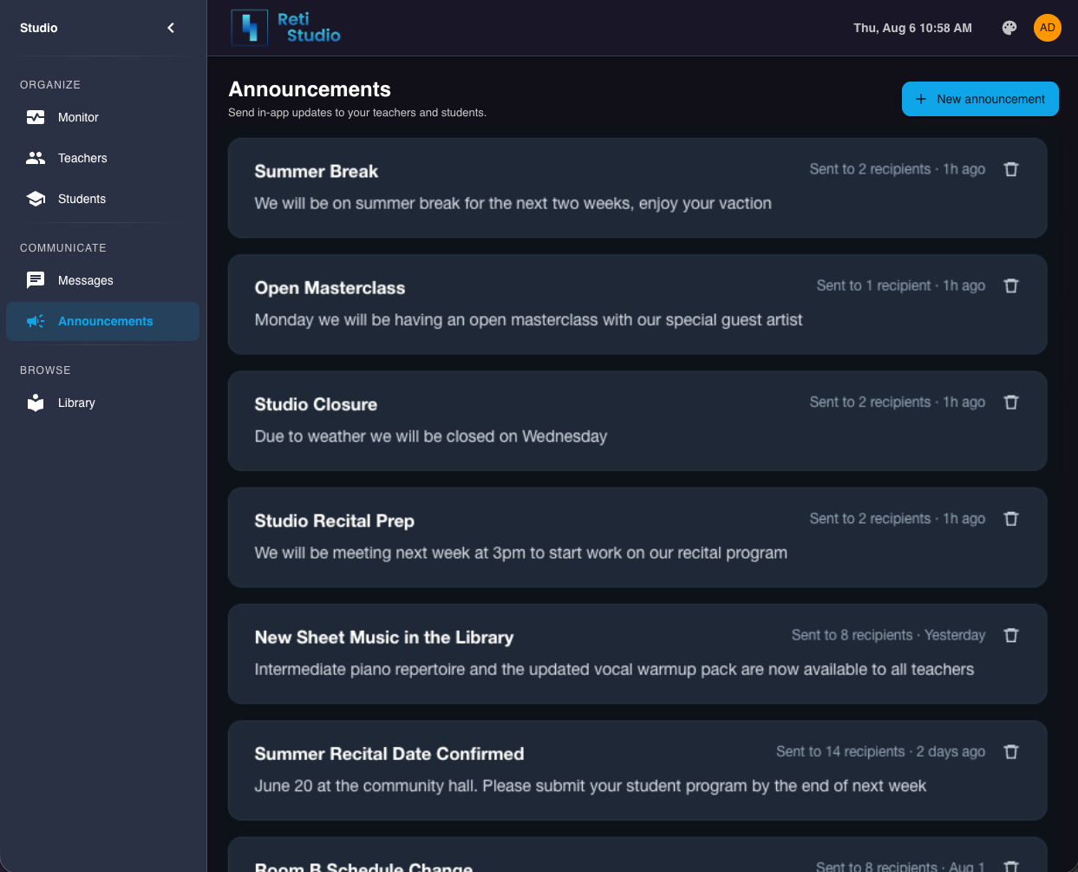Click the Monitor icon in the sidebar
The height and width of the screenshot is (872, 1078).
(x=36, y=117)
